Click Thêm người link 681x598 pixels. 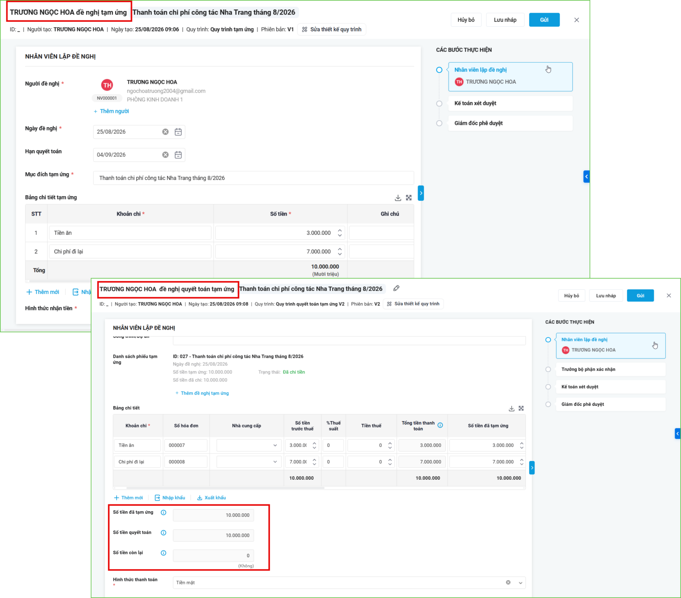(111, 111)
